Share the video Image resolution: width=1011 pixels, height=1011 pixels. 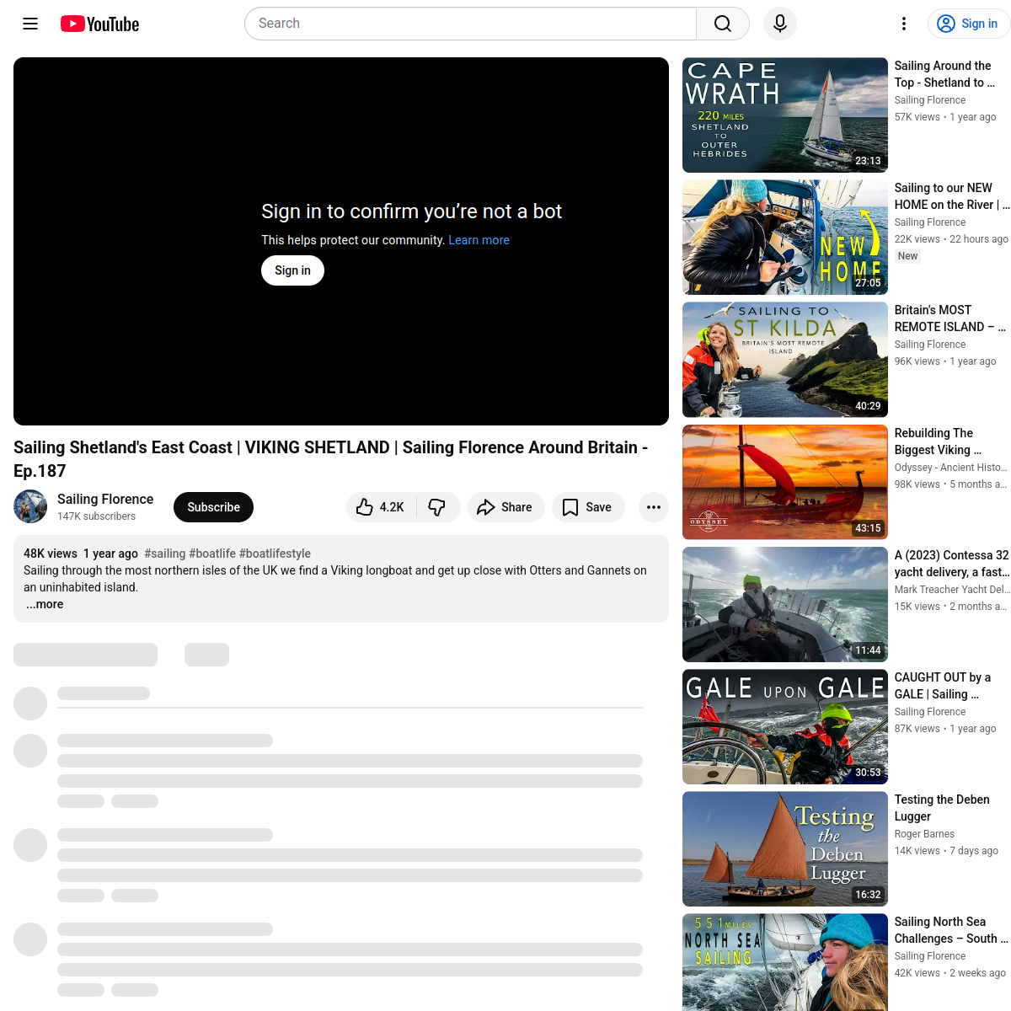pos(505,507)
